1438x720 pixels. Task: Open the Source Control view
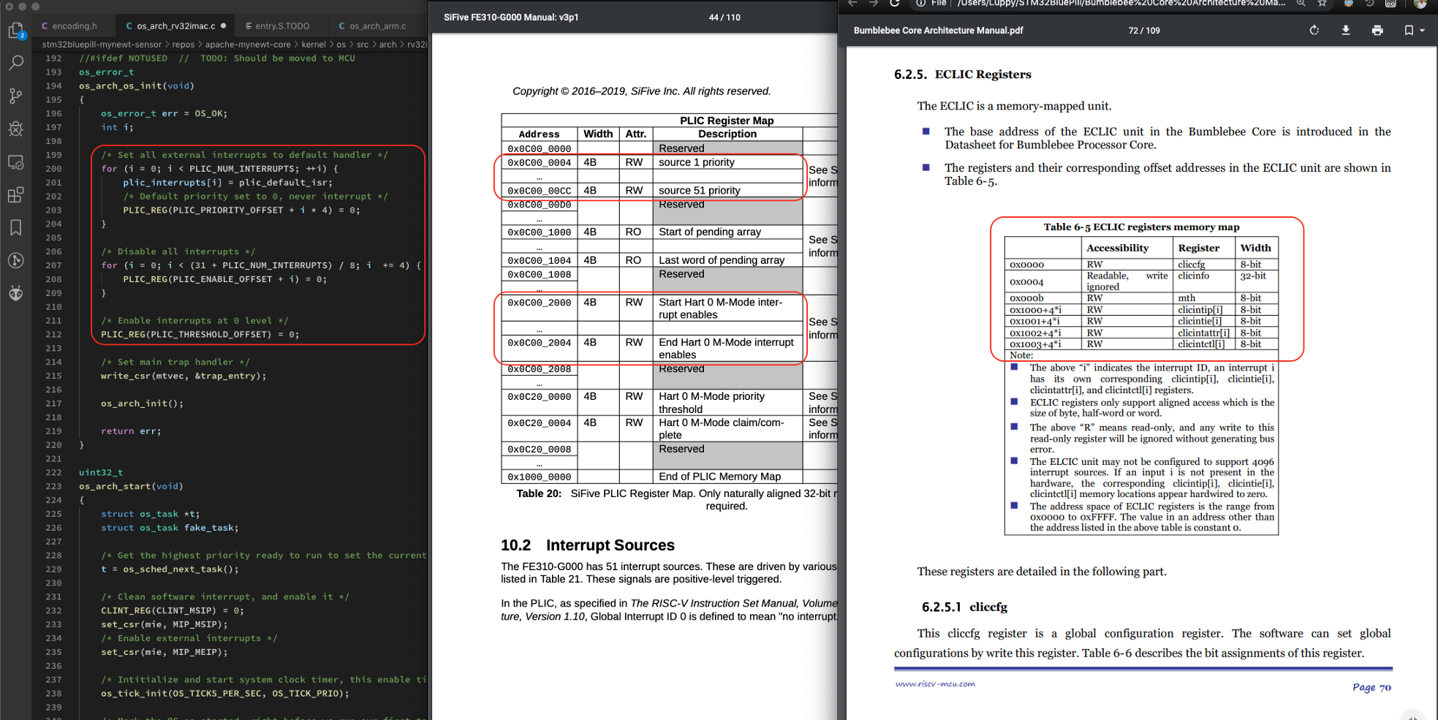click(15, 96)
